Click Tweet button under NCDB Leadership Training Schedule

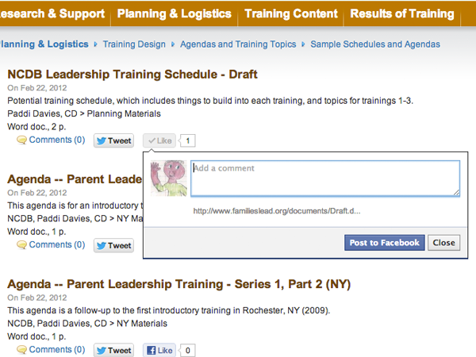coord(113,140)
